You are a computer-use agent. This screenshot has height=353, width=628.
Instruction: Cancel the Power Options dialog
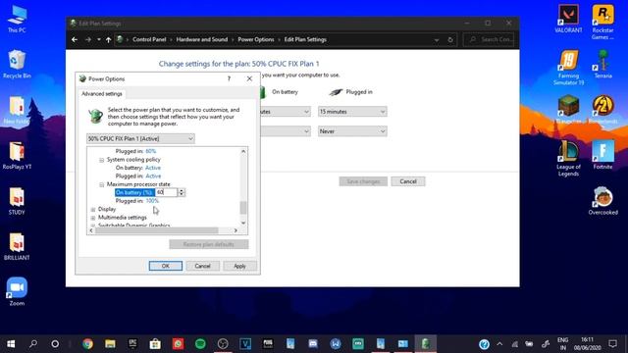pyautogui.click(x=202, y=266)
